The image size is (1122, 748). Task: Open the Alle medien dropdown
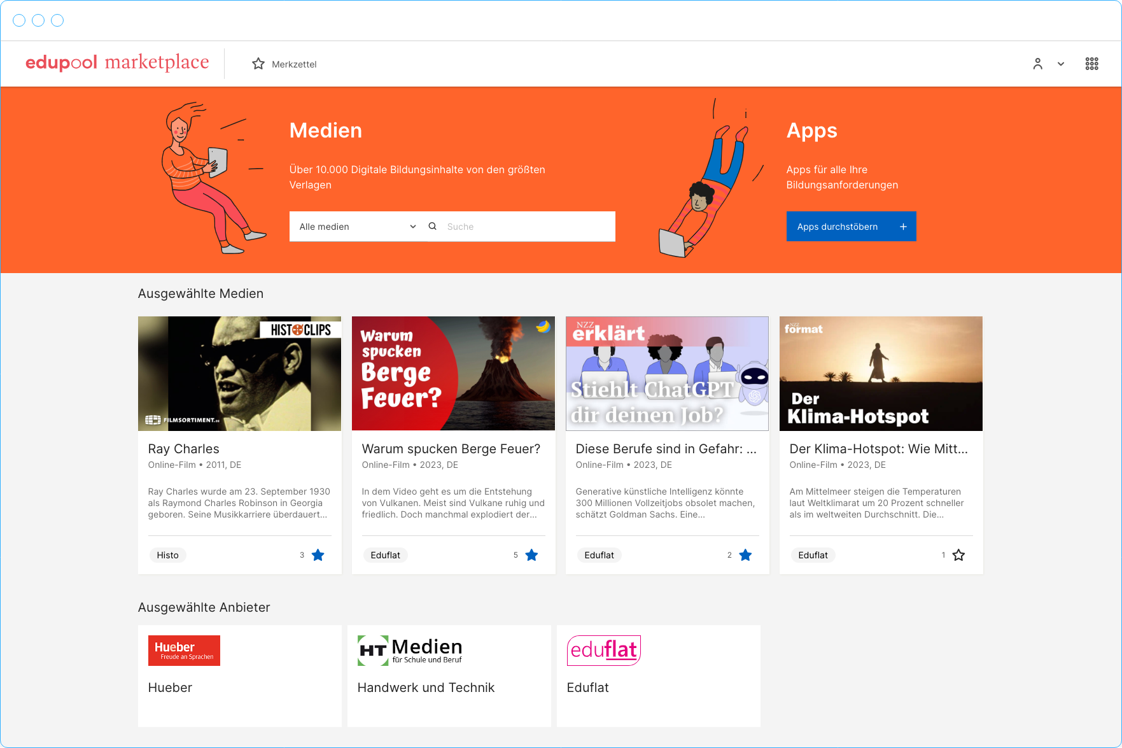coord(358,227)
